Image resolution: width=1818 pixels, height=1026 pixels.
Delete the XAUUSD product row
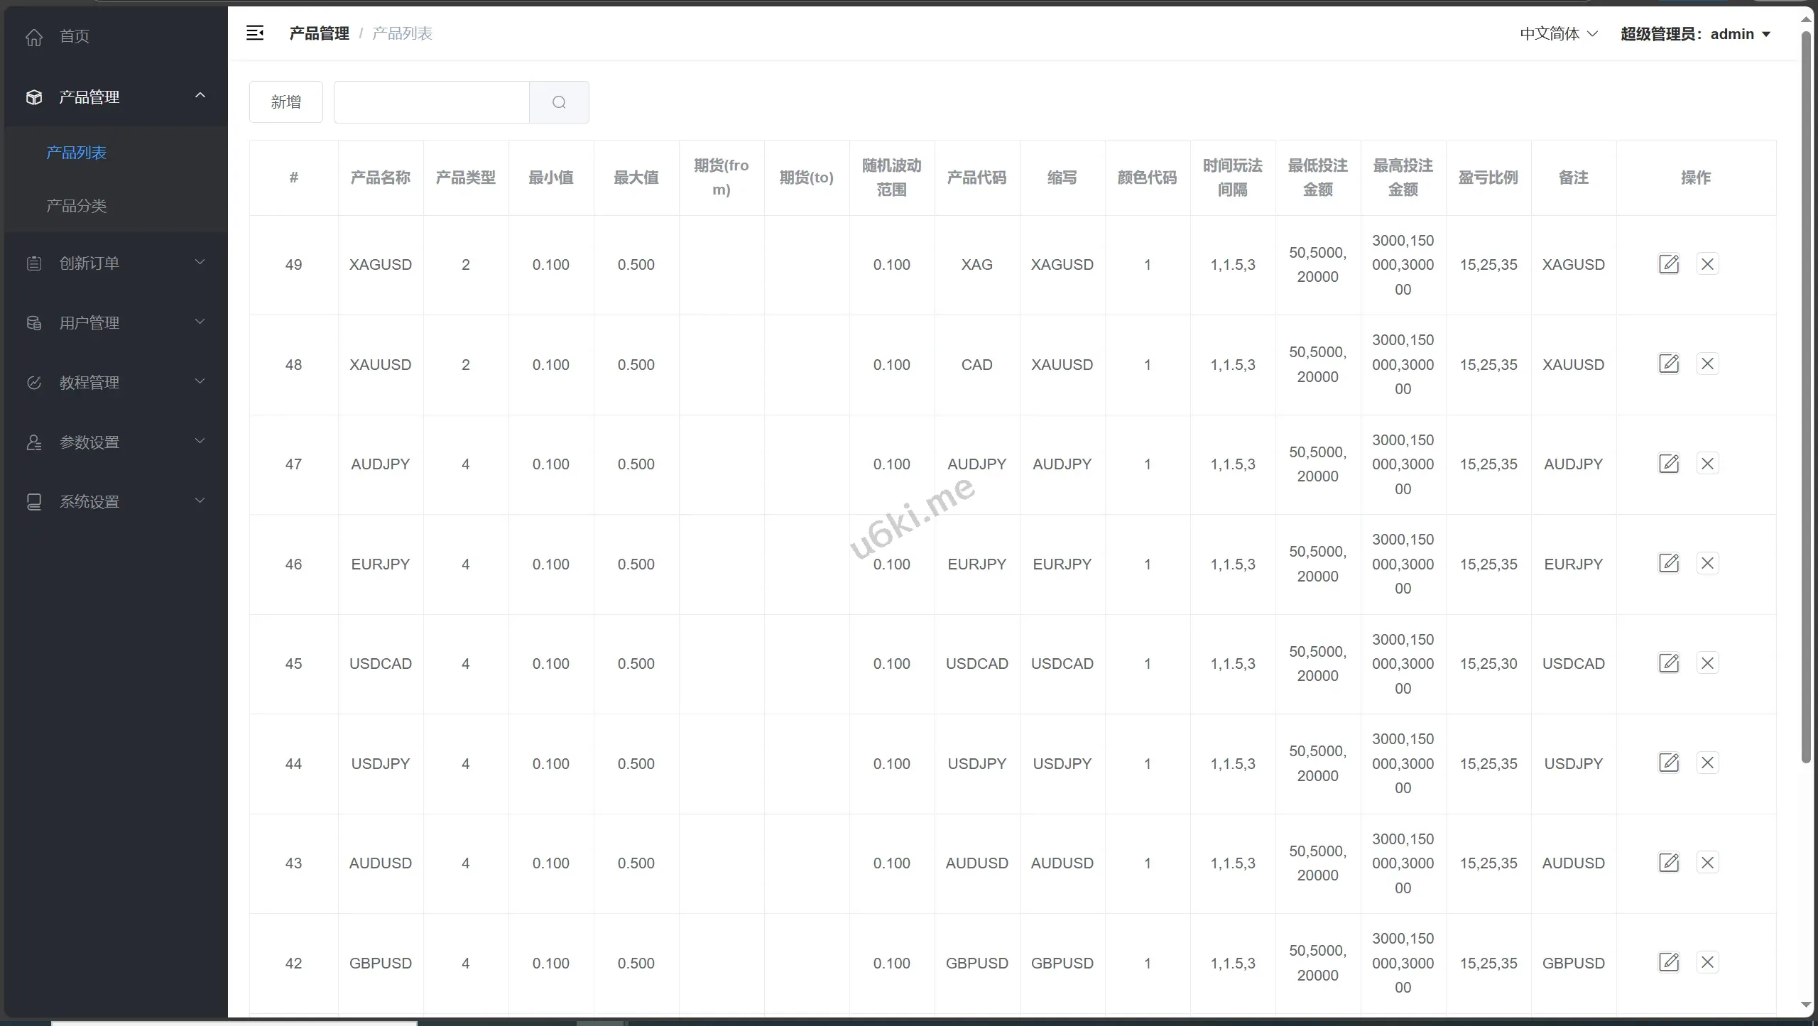[1707, 364]
